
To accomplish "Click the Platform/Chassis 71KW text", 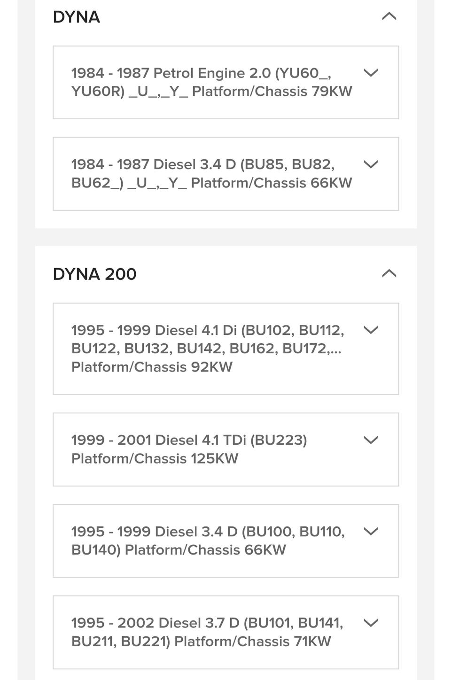I will coord(252,641).
